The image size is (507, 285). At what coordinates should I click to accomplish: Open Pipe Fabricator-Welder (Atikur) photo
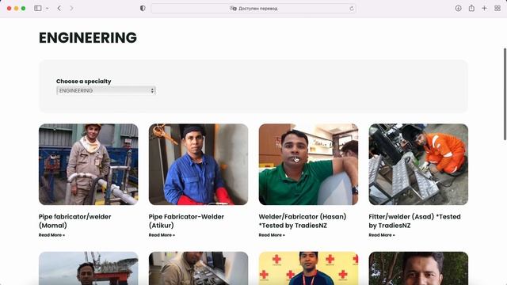point(198,164)
